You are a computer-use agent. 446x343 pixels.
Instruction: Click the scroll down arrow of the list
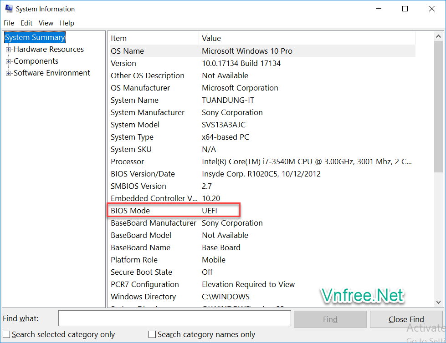pos(439,302)
